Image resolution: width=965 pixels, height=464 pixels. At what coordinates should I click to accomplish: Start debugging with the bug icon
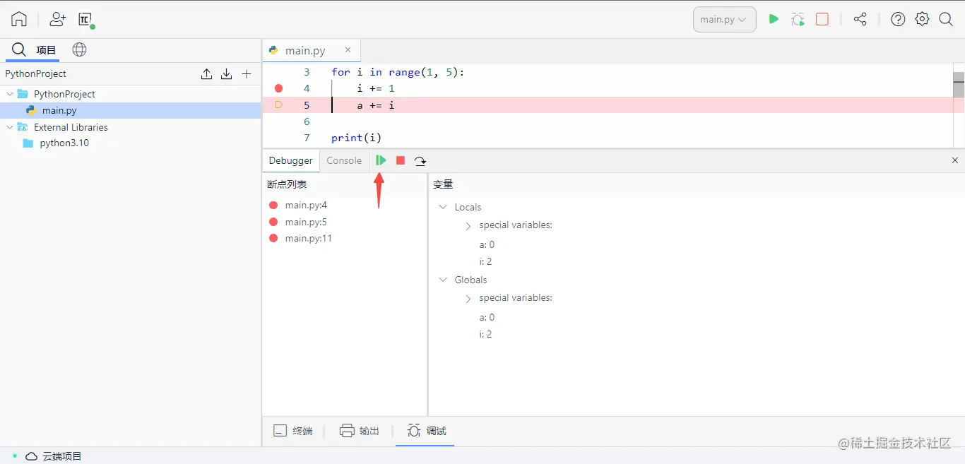click(x=798, y=20)
